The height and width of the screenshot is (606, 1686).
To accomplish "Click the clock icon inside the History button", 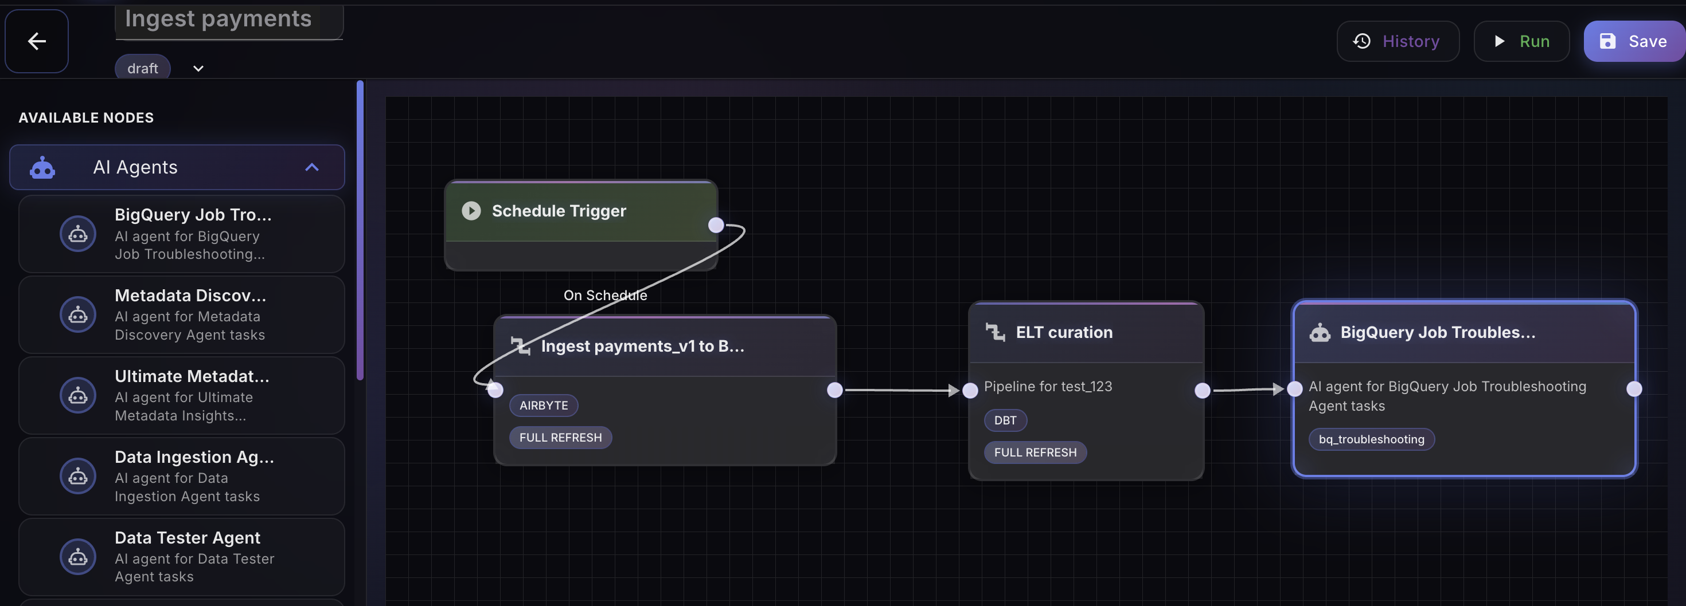I will [x=1361, y=41].
